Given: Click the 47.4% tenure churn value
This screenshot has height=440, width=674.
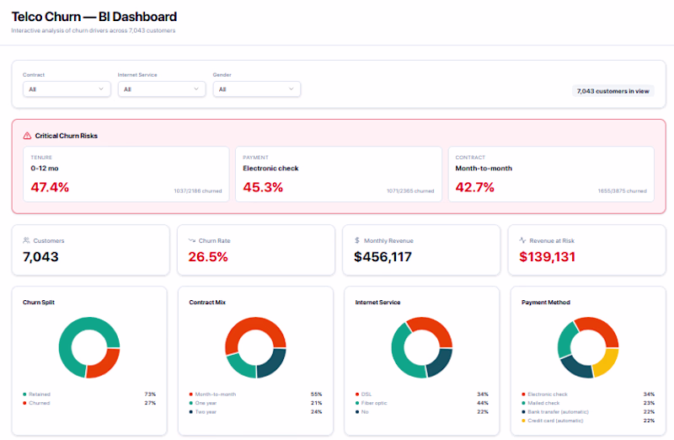Looking at the screenshot, I should [x=50, y=187].
